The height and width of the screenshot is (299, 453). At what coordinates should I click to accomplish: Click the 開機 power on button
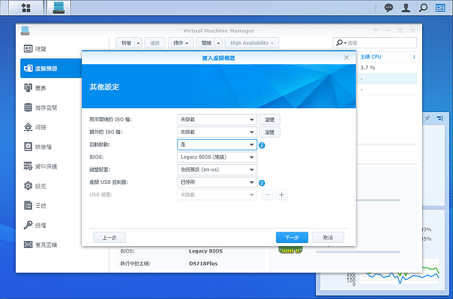pos(206,43)
